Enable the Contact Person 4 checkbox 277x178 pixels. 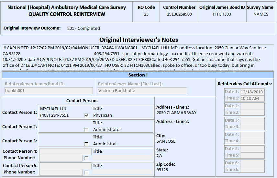86,158
